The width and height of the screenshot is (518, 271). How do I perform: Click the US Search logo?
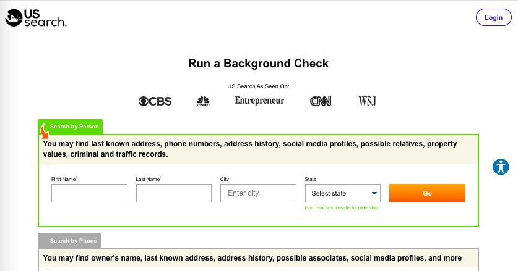pos(36,18)
